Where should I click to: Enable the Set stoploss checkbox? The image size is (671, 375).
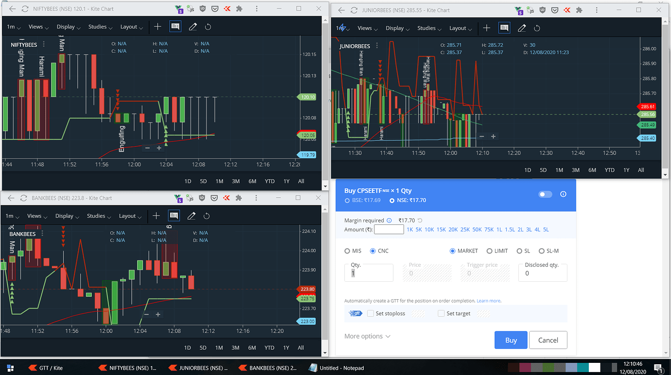click(x=370, y=313)
